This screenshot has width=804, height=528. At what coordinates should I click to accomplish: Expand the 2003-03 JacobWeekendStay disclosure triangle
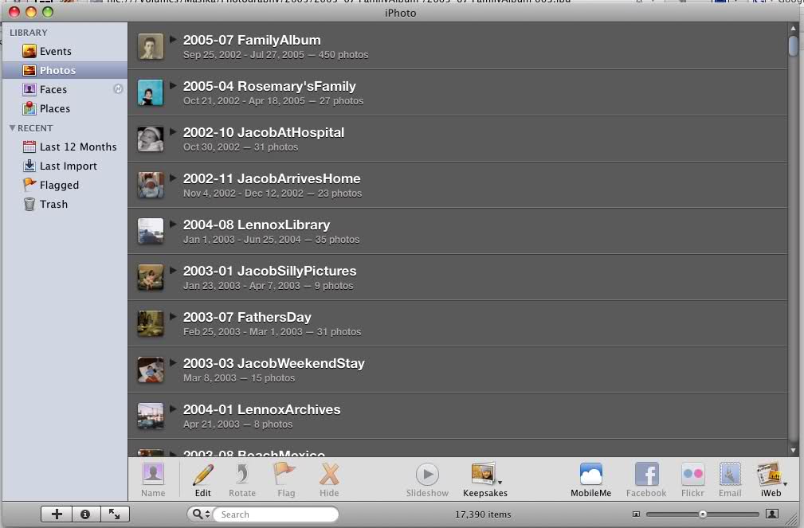point(173,362)
